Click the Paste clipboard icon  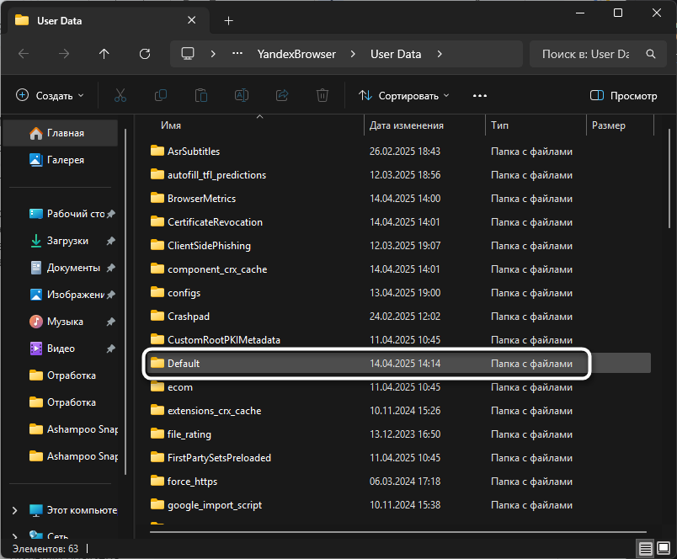(x=200, y=96)
